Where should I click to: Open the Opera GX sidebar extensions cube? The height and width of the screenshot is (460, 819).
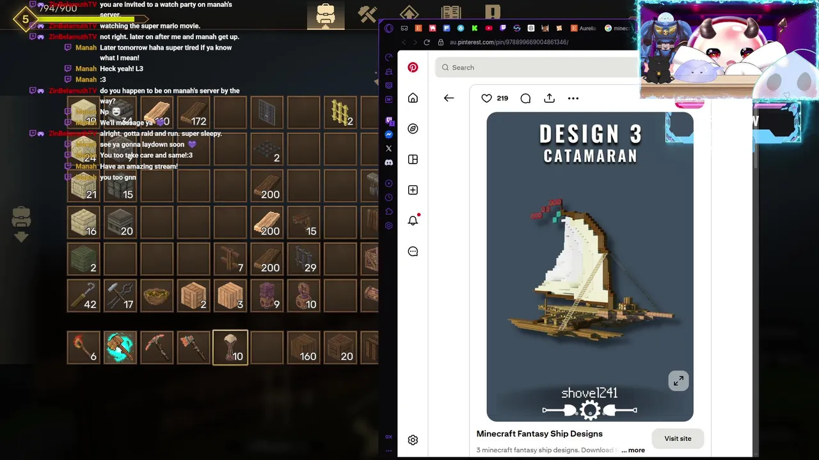click(388, 211)
